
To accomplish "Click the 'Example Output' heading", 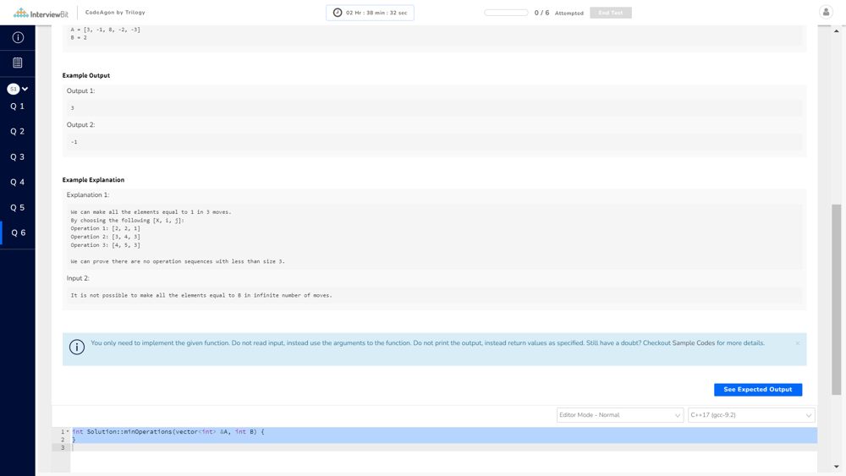I will [x=85, y=75].
